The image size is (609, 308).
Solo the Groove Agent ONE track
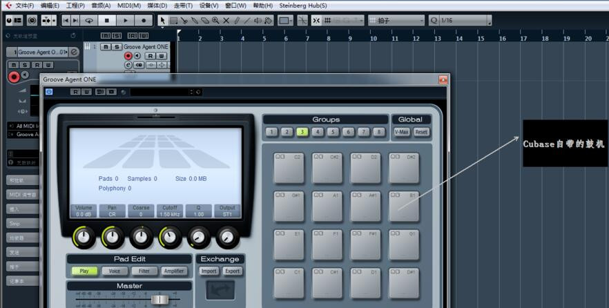click(115, 47)
